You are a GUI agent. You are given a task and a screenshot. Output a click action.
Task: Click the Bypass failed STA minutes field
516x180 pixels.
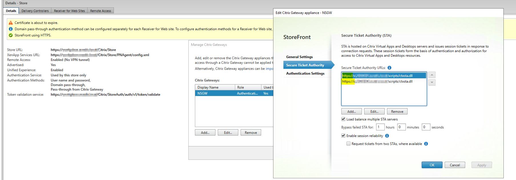(401, 127)
